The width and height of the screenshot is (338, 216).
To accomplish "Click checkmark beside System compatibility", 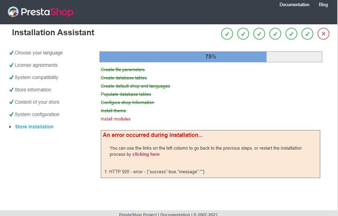I will [11, 77].
